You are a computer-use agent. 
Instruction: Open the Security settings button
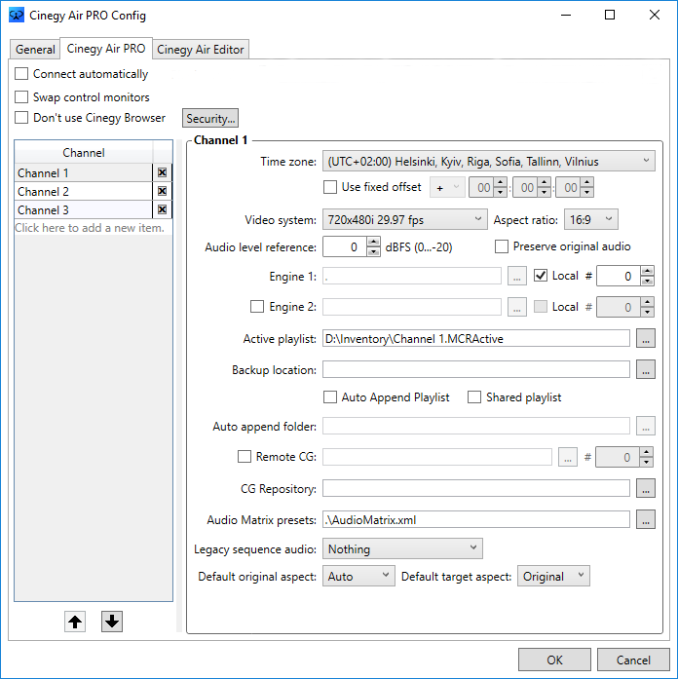pos(210,118)
